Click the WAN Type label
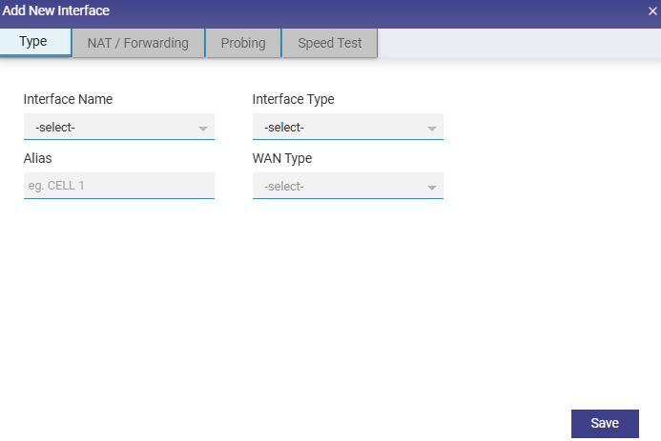 tap(281, 158)
